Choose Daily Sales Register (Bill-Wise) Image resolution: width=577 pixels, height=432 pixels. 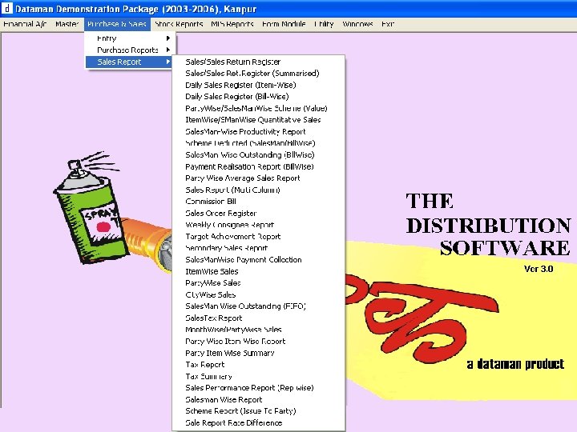pos(258,97)
